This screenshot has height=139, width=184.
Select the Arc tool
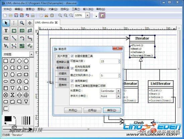22,38
